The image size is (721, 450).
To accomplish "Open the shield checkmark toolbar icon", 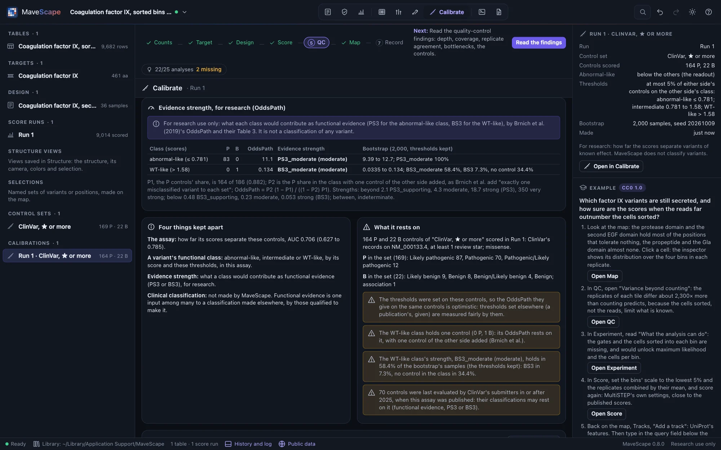I will 344,12.
